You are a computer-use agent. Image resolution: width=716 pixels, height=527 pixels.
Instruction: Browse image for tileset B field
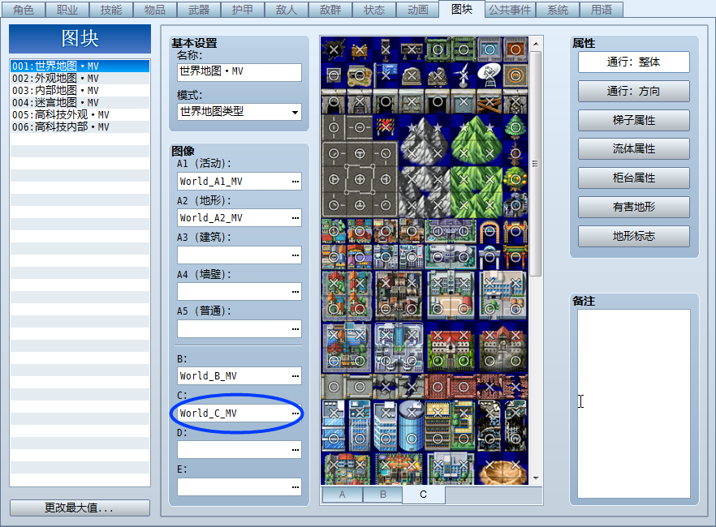295,376
